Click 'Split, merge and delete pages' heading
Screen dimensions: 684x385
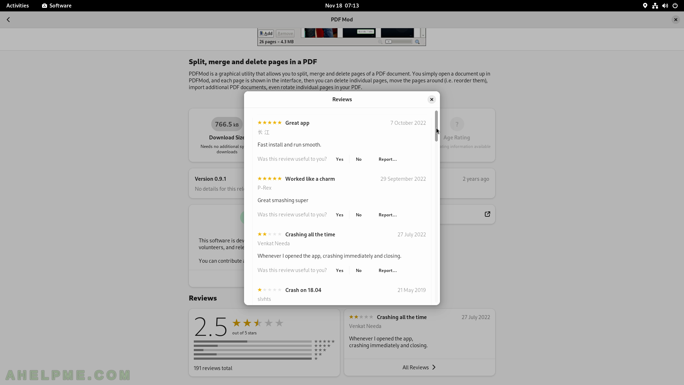[253, 62]
